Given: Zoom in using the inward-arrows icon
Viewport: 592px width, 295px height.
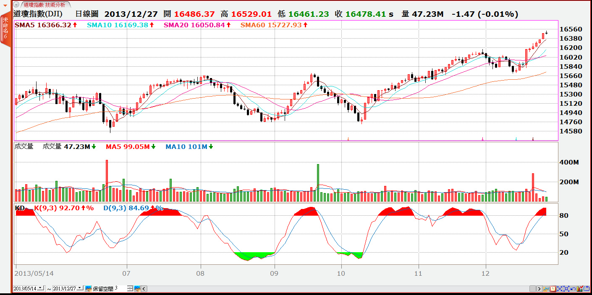Looking at the screenshot, I should pos(559,289).
